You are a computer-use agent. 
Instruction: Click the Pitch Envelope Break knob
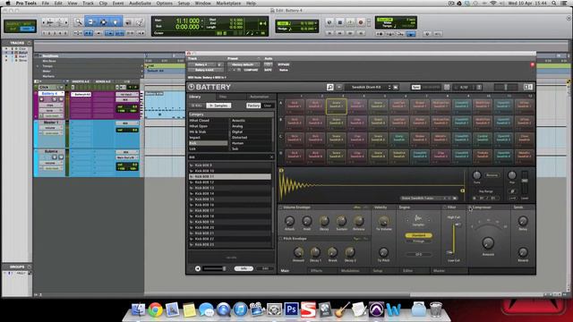click(332, 252)
